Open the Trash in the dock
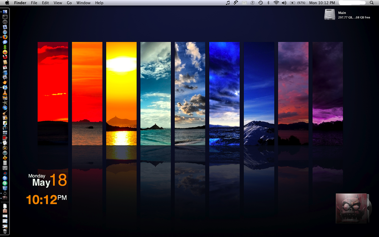 click(x=5, y=231)
